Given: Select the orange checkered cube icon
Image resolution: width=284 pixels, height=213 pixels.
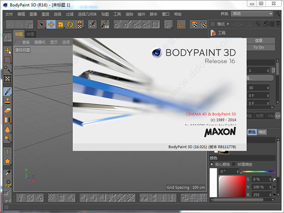Looking at the screenshot, I should tap(194, 24).
